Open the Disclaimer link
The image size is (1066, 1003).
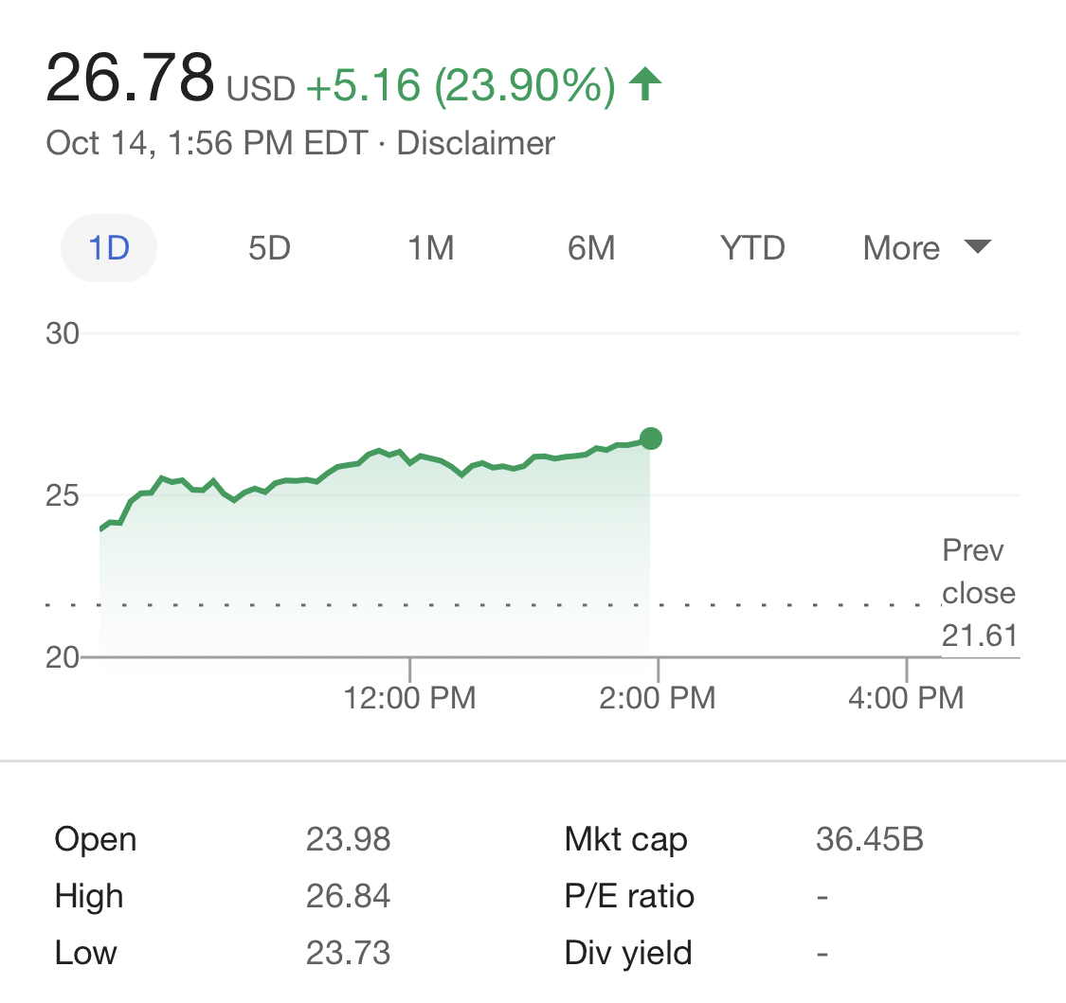pyautogui.click(x=476, y=144)
